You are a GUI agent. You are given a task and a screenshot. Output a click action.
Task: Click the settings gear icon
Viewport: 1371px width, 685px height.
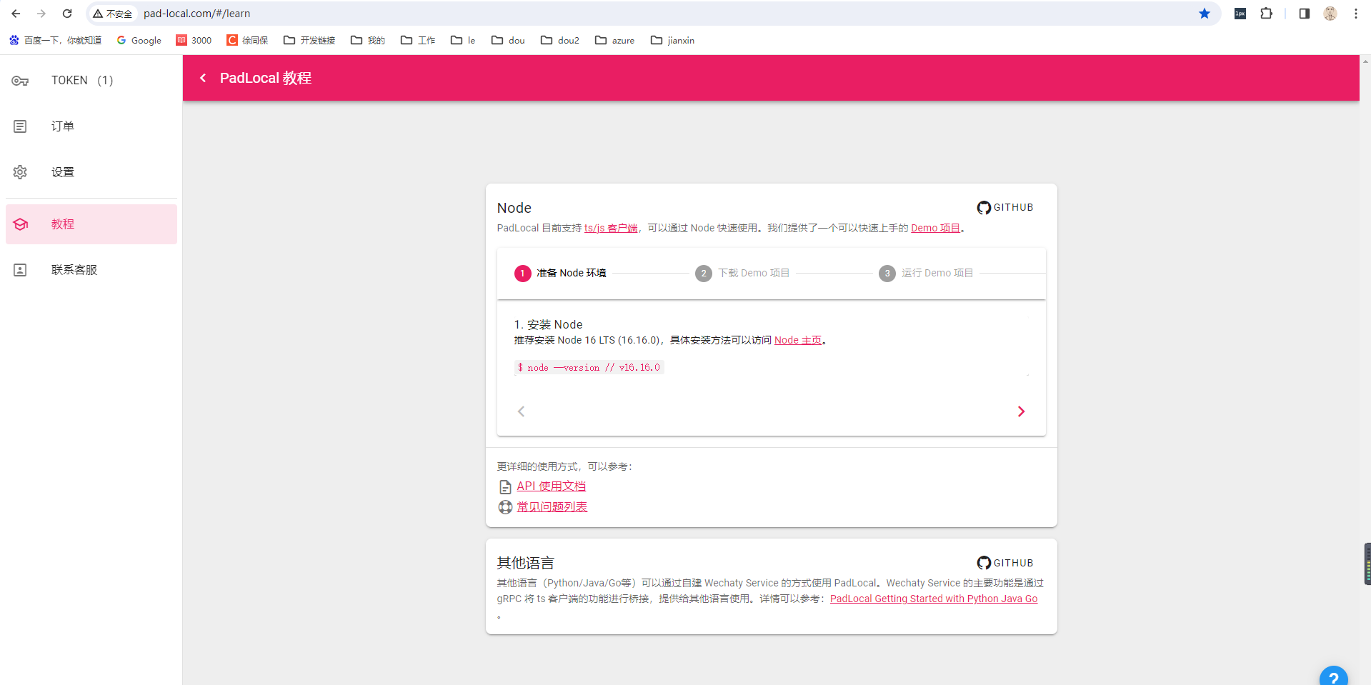pyautogui.click(x=20, y=172)
